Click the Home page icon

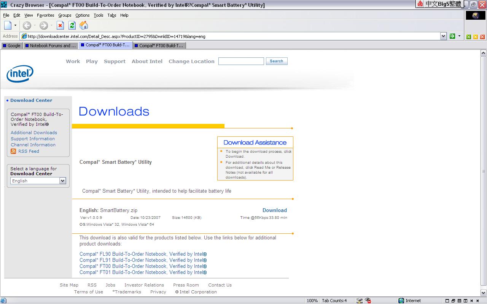point(84,25)
